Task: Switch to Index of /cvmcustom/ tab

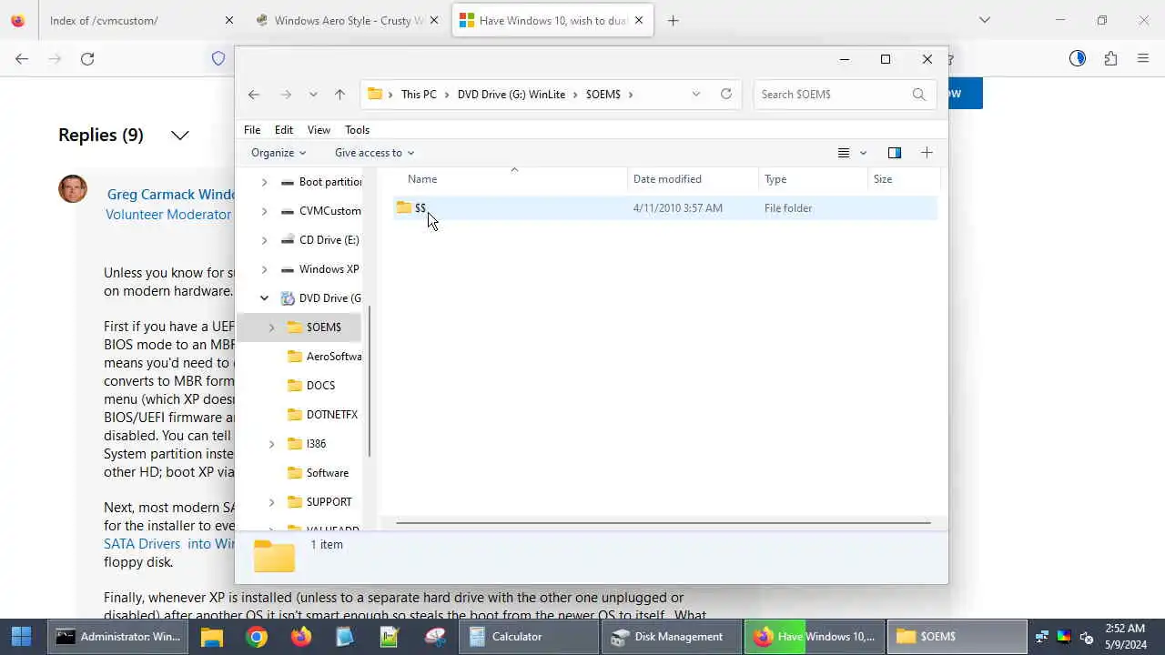Action: [x=104, y=20]
